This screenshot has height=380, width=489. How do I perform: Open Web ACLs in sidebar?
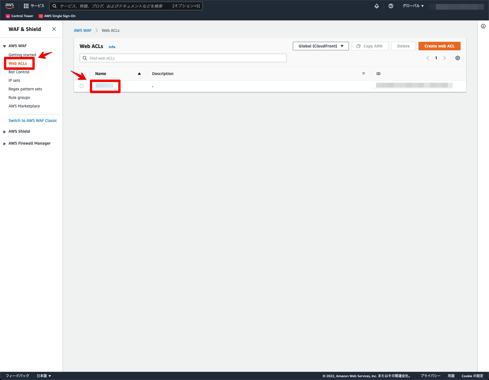18,63
